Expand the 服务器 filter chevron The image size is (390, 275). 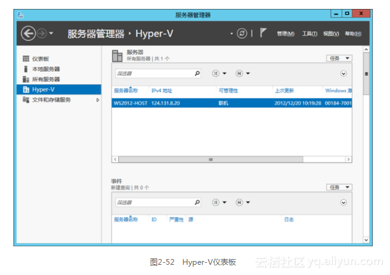[x=343, y=73]
